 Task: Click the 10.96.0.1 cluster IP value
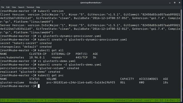tap(37, 58)
